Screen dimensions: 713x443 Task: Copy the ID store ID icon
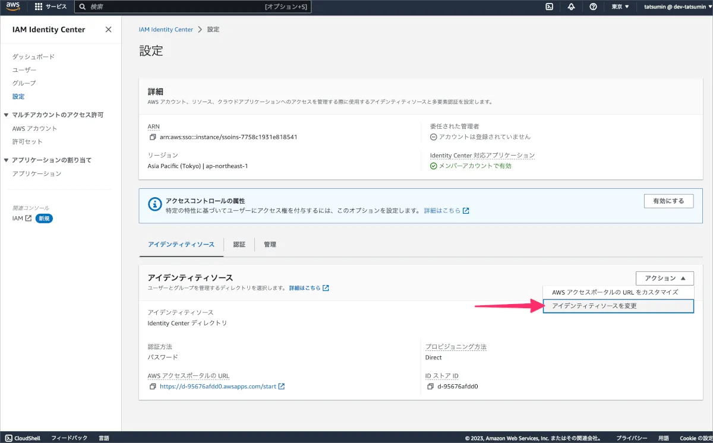(430, 387)
